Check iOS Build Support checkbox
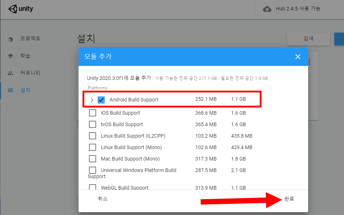 (x=93, y=113)
